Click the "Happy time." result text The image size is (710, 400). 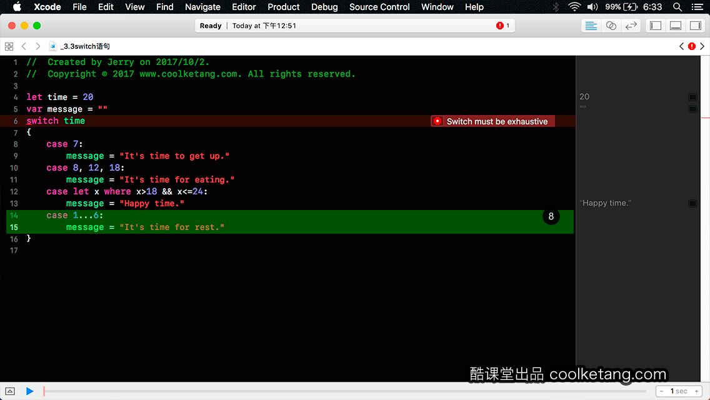605,203
